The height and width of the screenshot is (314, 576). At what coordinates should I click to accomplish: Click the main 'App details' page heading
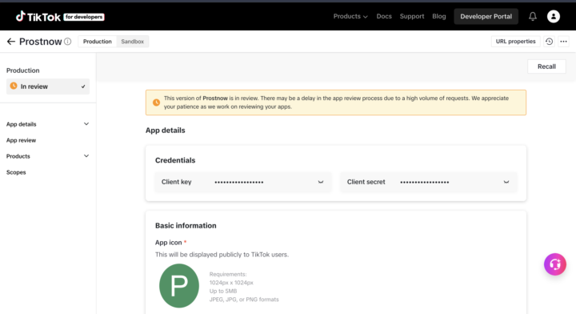(x=166, y=131)
